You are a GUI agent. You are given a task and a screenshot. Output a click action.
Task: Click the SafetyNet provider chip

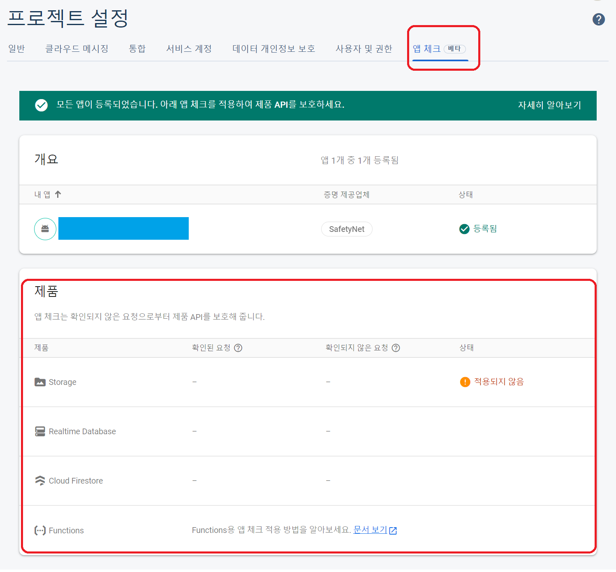point(347,229)
